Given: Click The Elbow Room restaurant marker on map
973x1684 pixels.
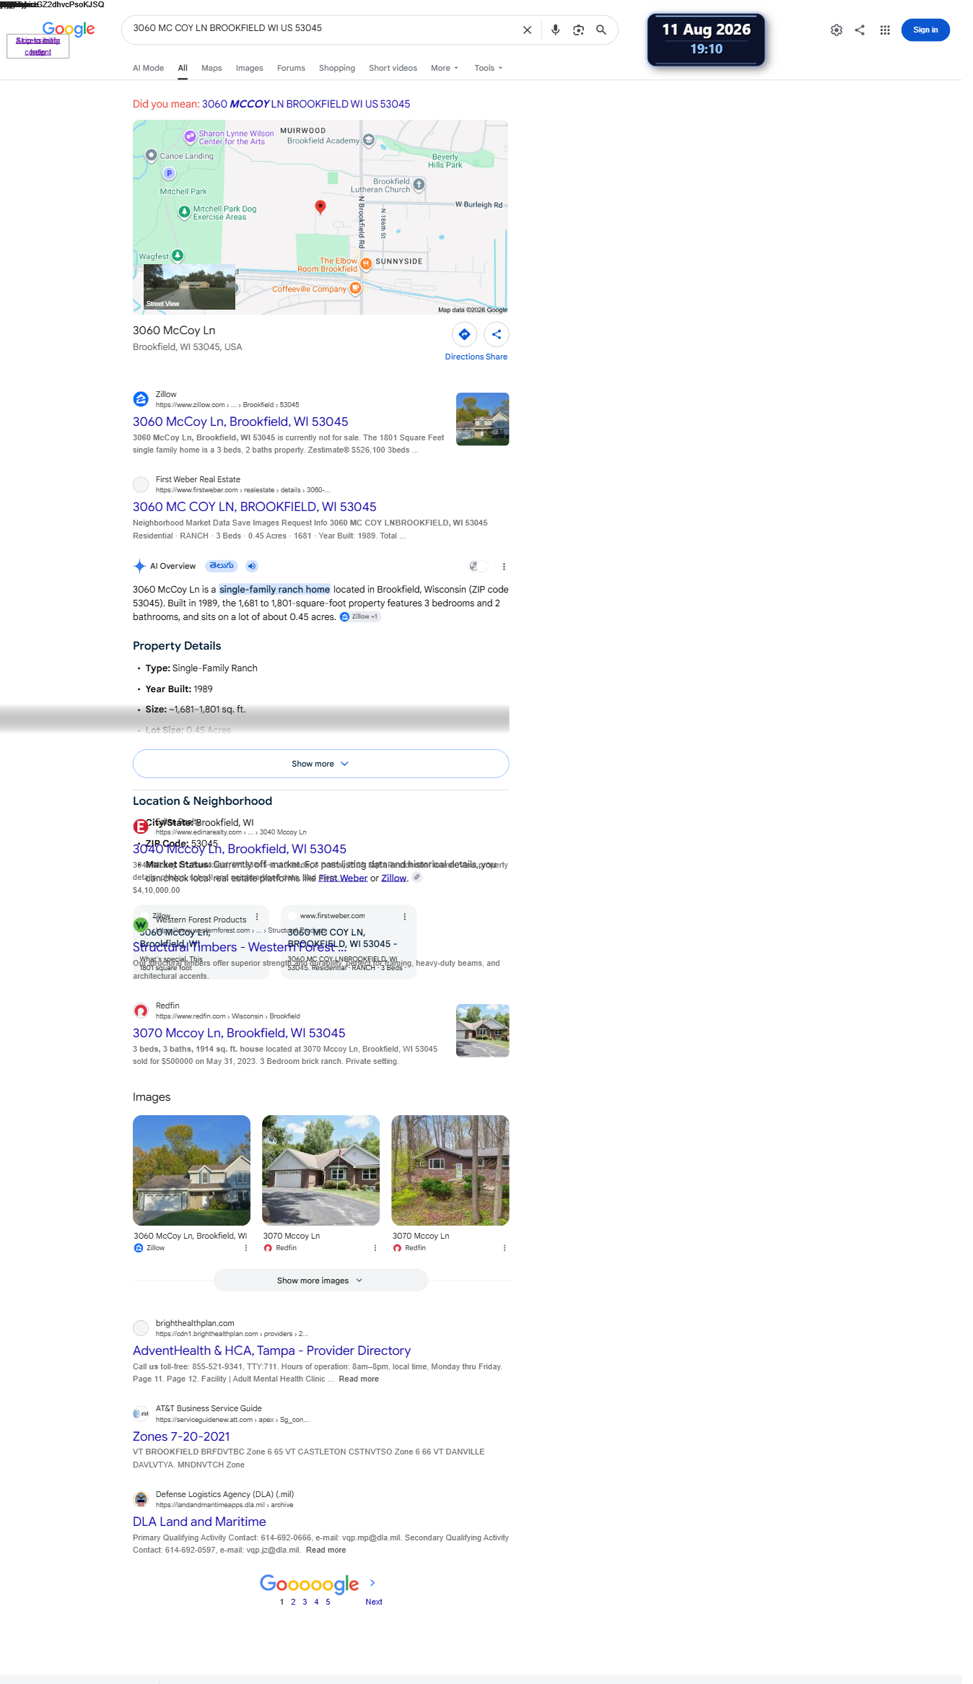Looking at the screenshot, I should click(x=366, y=263).
